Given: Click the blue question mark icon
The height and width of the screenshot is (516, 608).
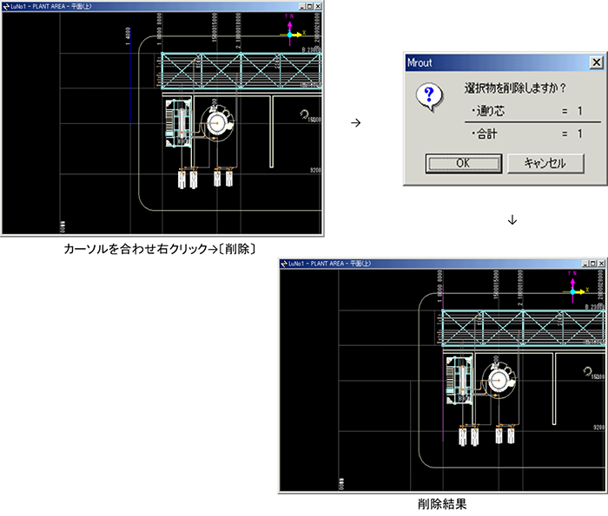Looking at the screenshot, I should coord(426,95).
